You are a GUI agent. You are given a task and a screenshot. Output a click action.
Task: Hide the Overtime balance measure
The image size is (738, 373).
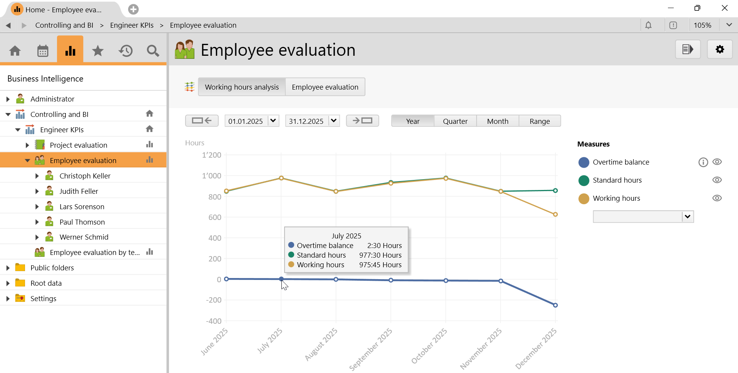(x=717, y=162)
